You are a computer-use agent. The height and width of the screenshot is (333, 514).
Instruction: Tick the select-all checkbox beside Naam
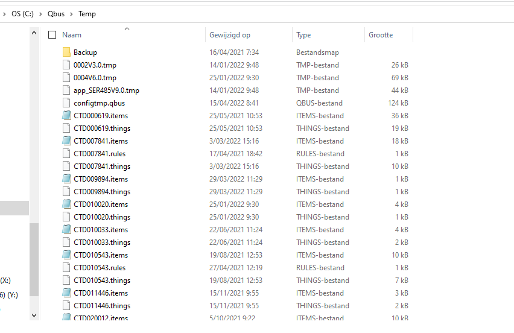[52, 35]
